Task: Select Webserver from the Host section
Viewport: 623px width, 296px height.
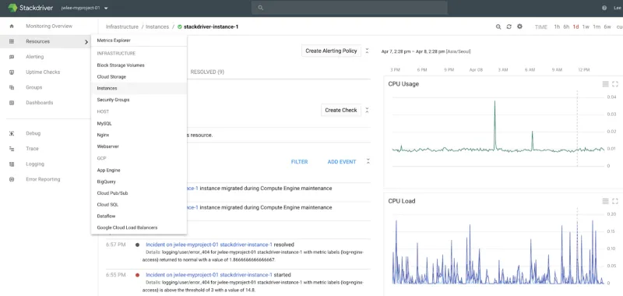Action: (107, 146)
